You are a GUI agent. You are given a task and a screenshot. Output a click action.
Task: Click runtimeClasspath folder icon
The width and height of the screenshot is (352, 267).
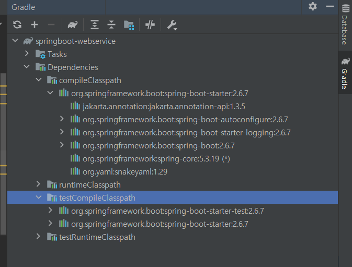[52, 185]
